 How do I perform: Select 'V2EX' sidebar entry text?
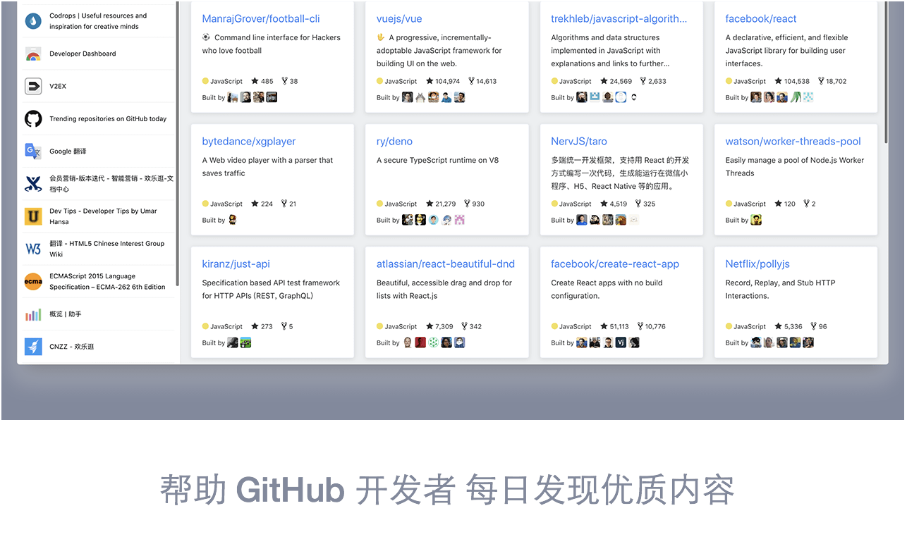click(x=58, y=86)
